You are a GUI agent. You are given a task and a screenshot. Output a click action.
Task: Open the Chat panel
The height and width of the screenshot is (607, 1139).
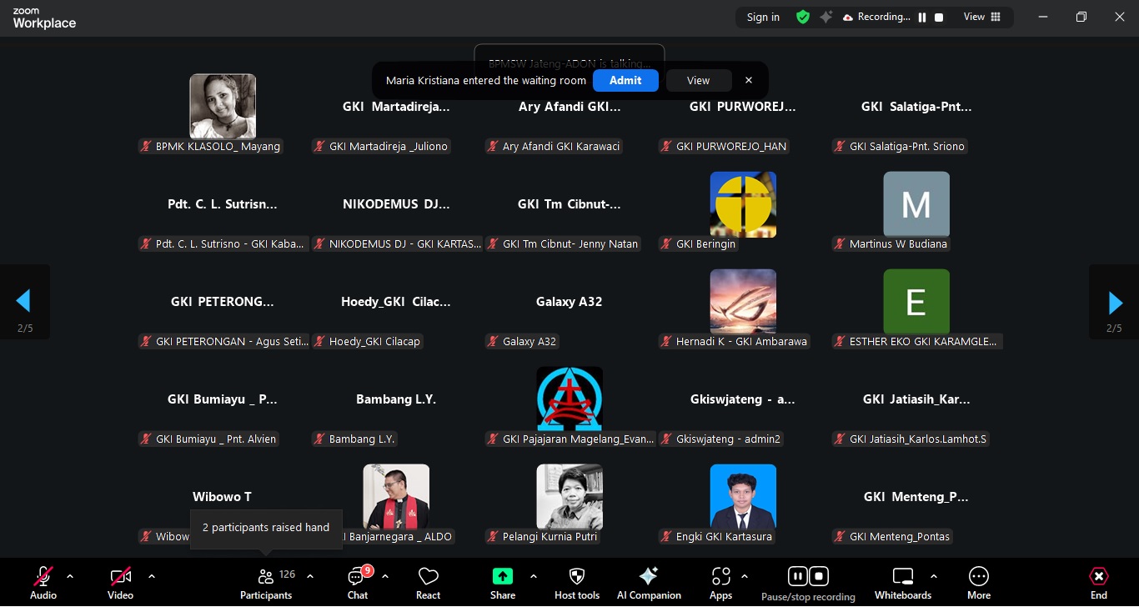tap(358, 583)
